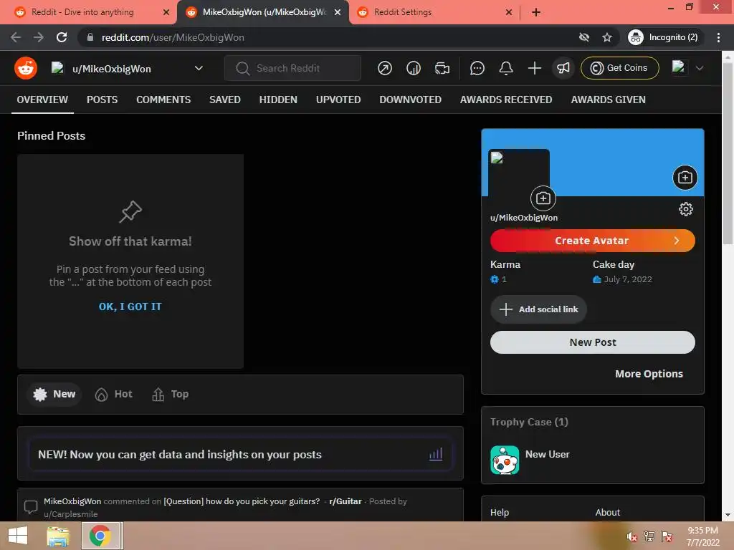Viewport: 734px width, 550px height.
Task: Open a new browser tab with plus
Action: click(536, 12)
